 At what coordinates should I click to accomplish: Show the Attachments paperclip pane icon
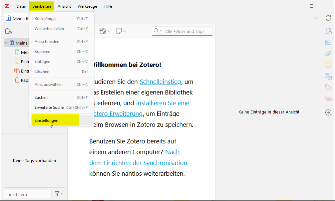tap(328, 54)
